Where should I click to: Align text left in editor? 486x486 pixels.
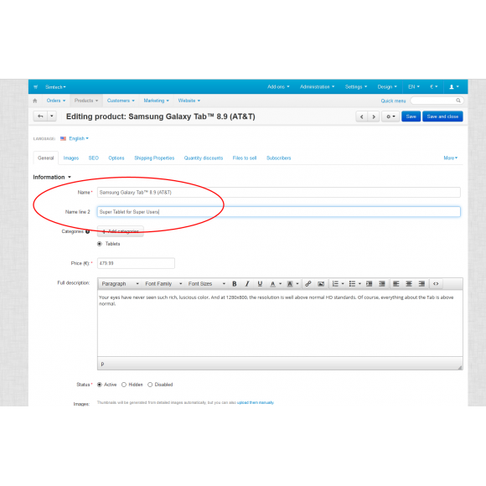[396, 283]
